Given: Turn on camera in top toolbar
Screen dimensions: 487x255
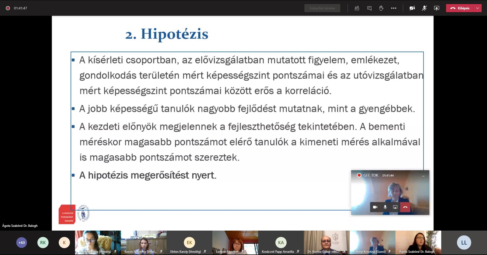Looking at the screenshot, I should coord(412,8).
